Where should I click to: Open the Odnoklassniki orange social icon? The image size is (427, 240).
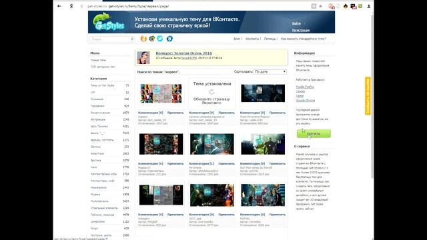[143, 39]
